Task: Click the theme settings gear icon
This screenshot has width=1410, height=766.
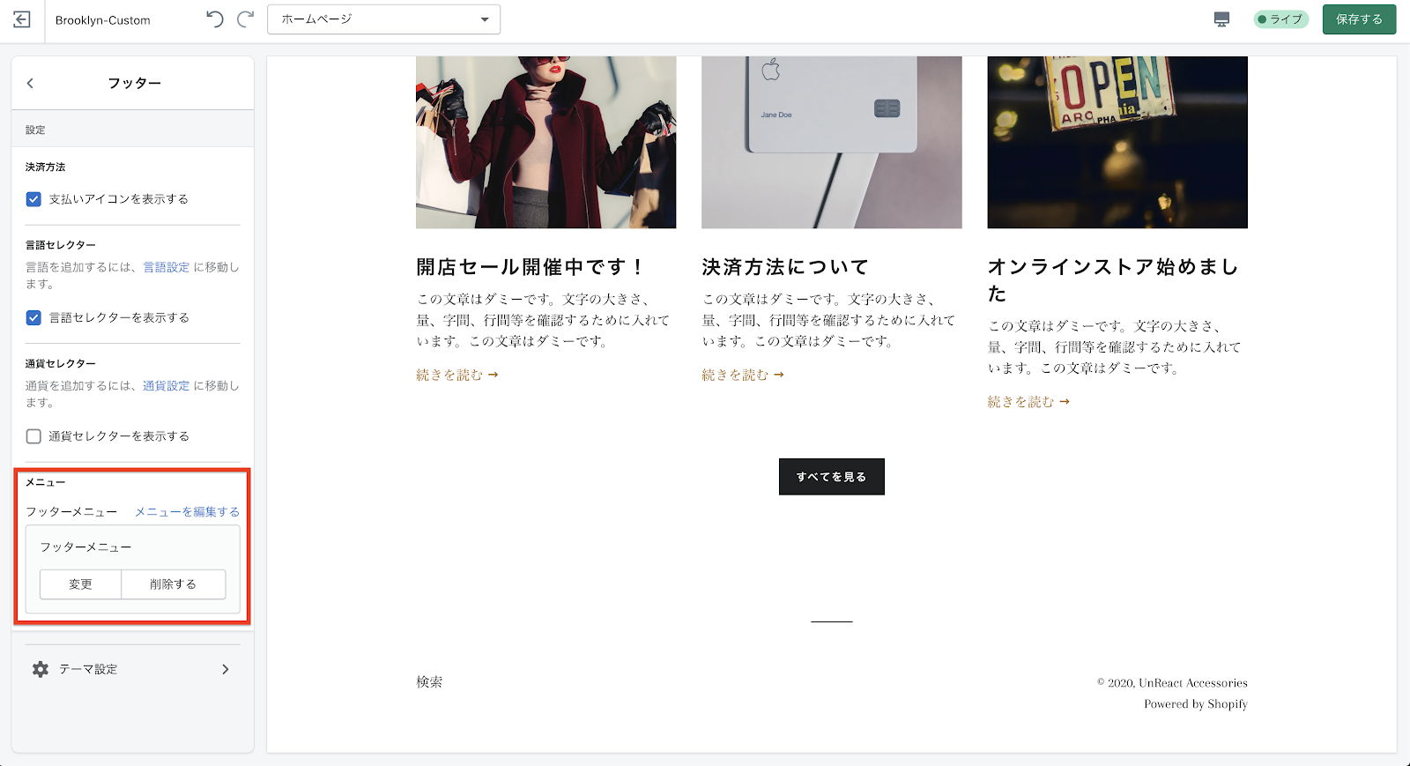Action: [41, 669]
